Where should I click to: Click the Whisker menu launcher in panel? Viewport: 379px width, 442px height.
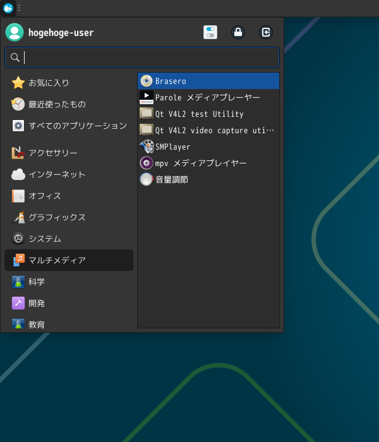8,8
